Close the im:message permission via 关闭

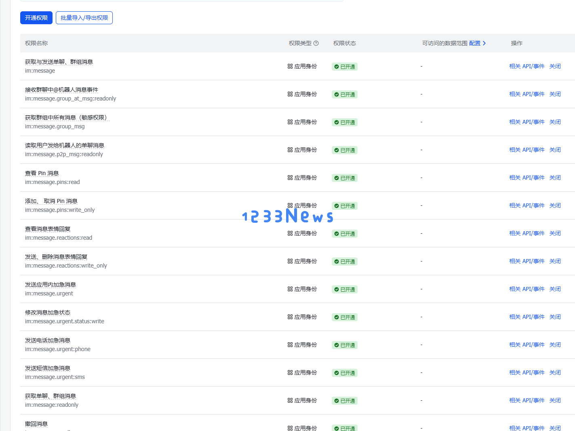pos(555,66)
